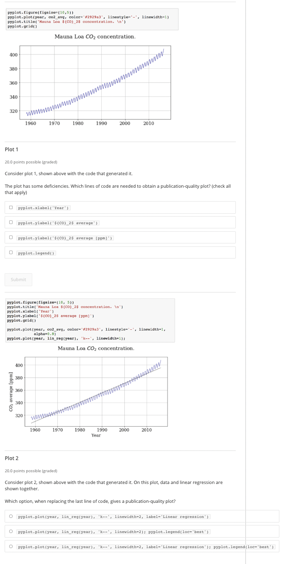Click '20.0 points possible (graded)' under Plot 2
This screenshot has width=289, height=564.
31,471
